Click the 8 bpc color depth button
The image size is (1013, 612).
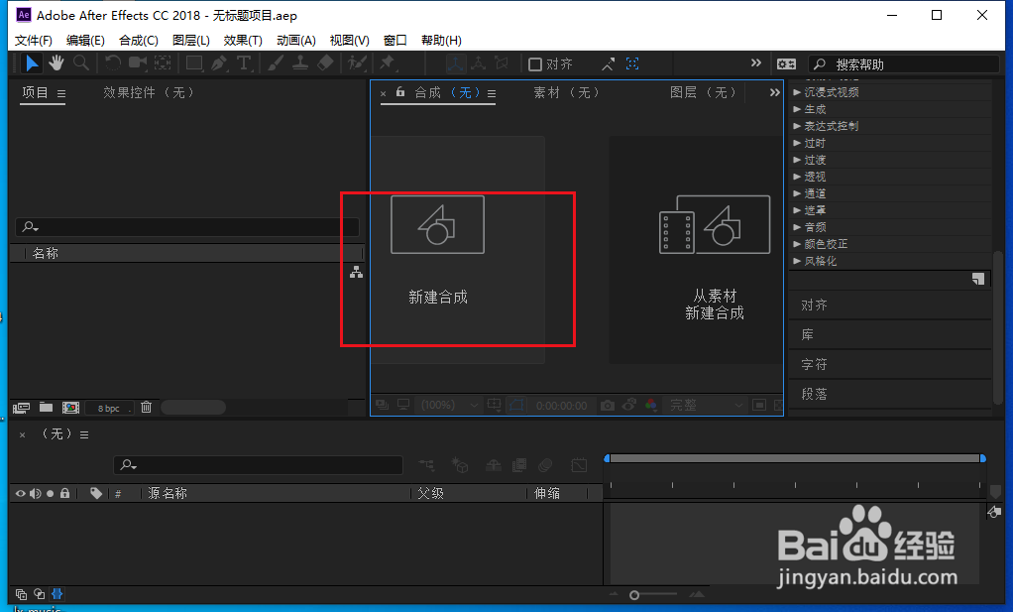(x=109, y=408)
